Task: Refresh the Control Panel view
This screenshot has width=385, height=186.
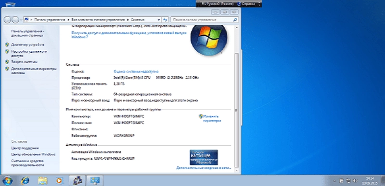Action: (166, 20)
